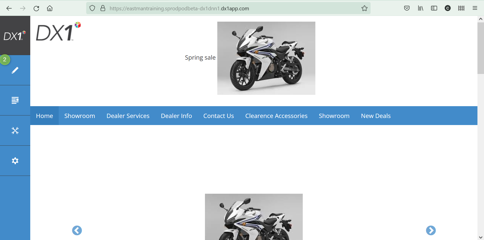
Task: Click the URL address bar
Action: coord(228,8)
